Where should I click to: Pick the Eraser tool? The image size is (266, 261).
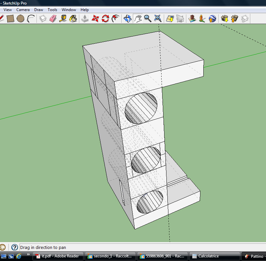coord(53,19)
